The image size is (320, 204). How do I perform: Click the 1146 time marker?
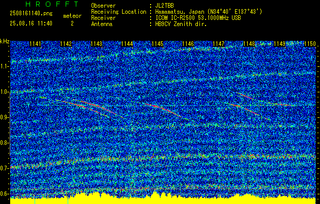click(x=188, y=44)
